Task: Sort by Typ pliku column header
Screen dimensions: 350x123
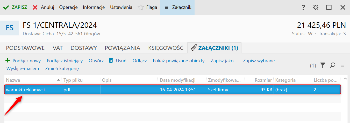Action: pos(81,80)
